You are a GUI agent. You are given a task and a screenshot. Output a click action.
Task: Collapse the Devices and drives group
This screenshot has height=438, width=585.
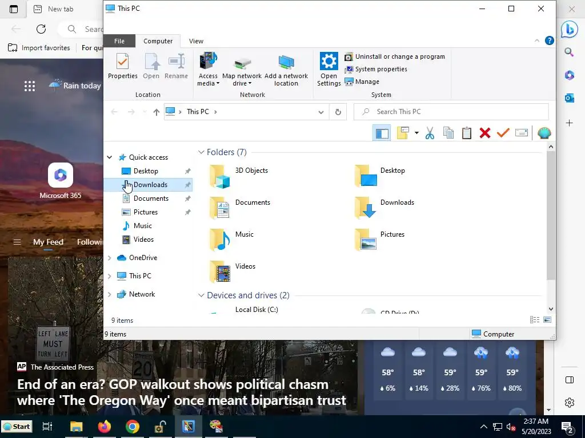[x=201, y=295]
